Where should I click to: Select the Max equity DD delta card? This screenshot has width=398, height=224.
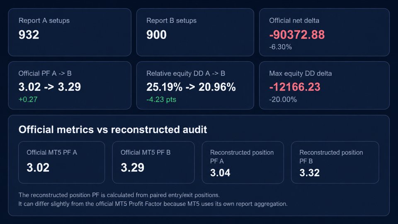pos(324,85)
